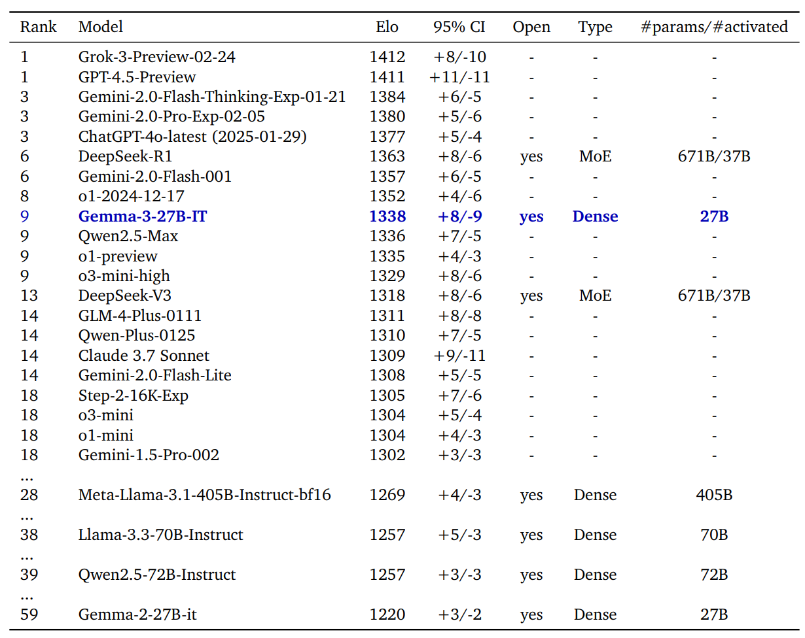Click Elo score 1269 for Meta-Llama-3.1-405B
This screenshot has width=805, height=638.
coord(387,495)
